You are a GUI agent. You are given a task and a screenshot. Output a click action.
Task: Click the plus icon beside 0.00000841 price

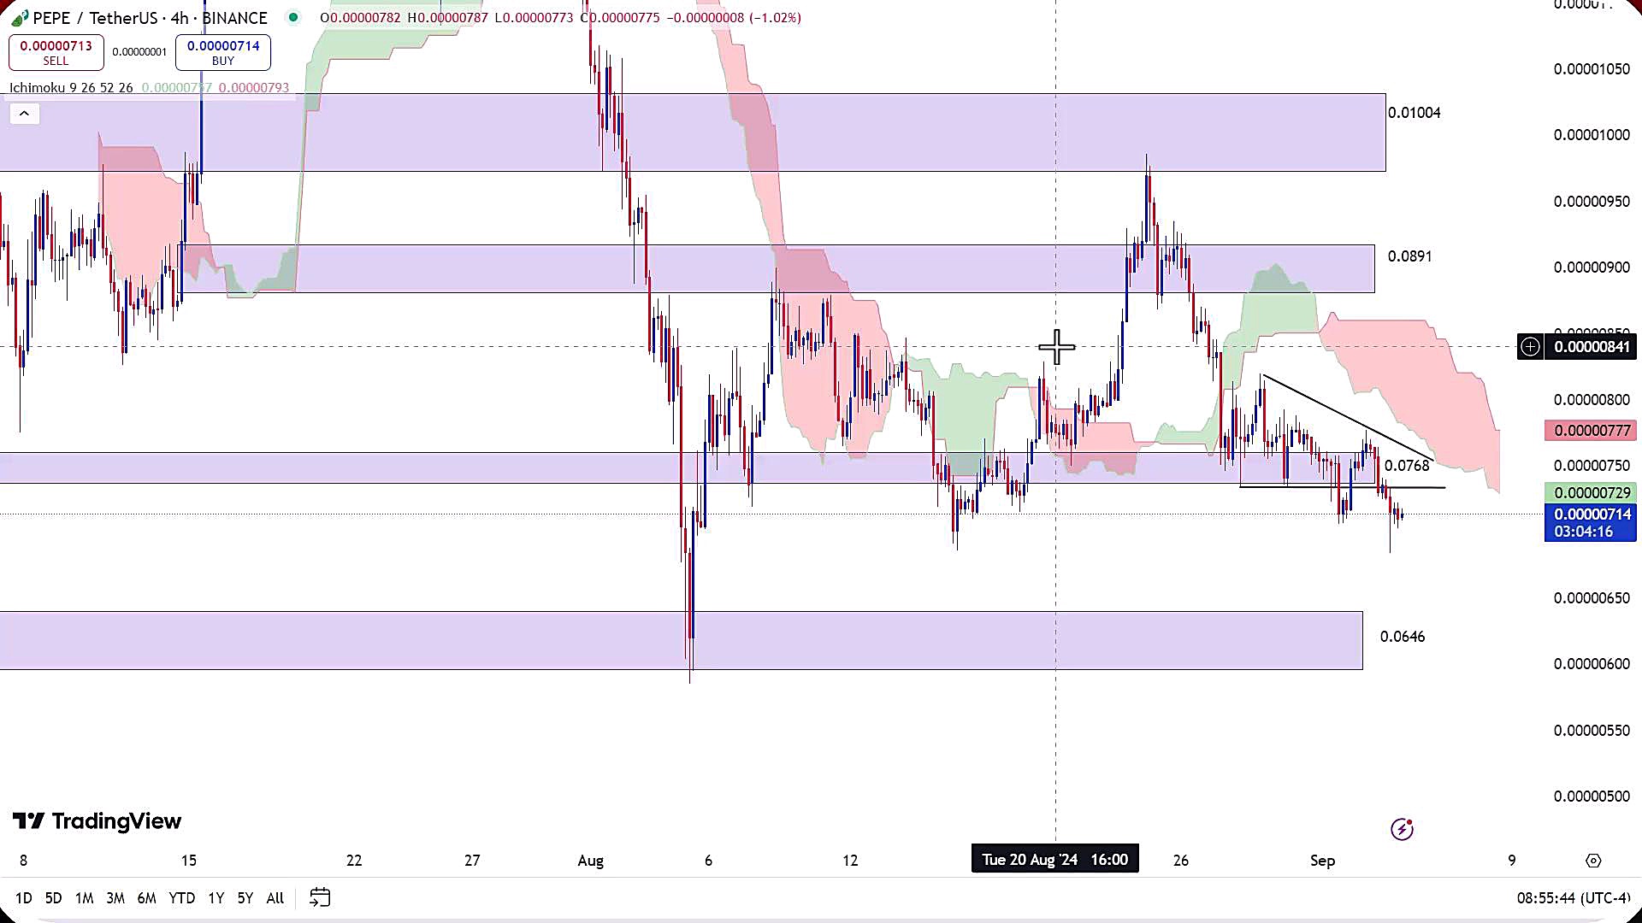click(x=1530, y=347)
